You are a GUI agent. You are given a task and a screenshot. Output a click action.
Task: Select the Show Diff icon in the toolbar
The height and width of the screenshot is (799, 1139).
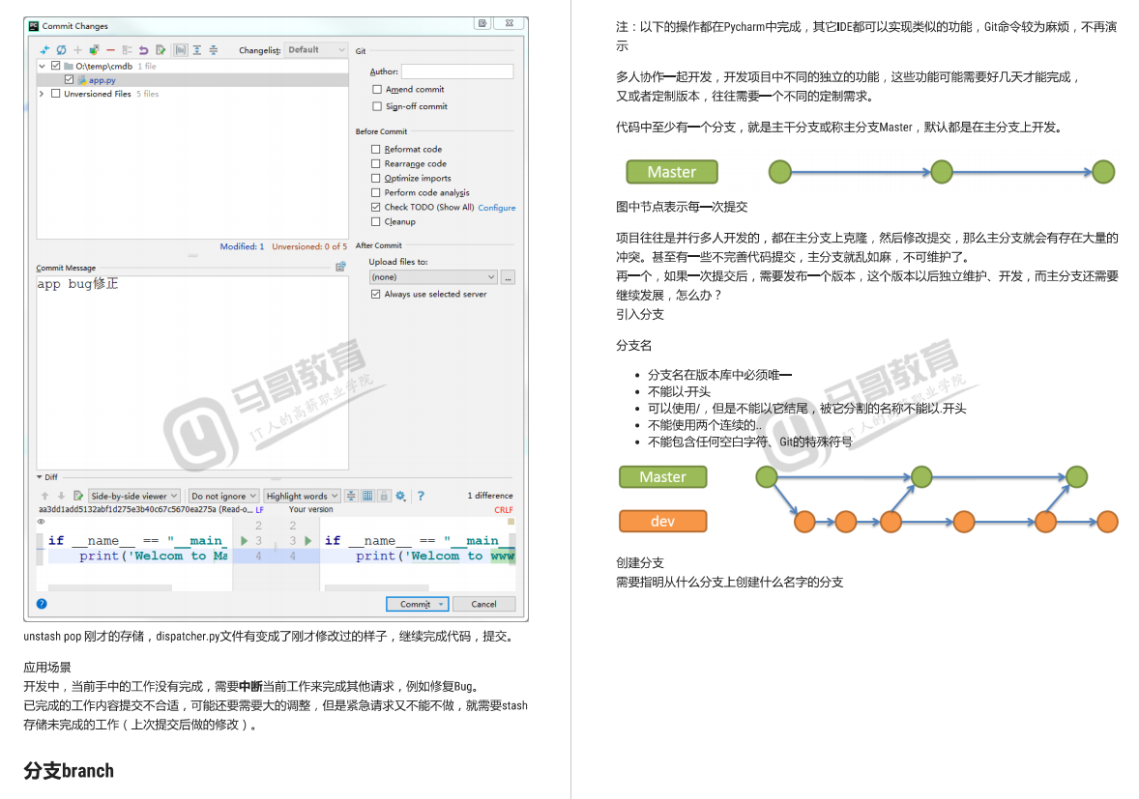pos(44,50)
